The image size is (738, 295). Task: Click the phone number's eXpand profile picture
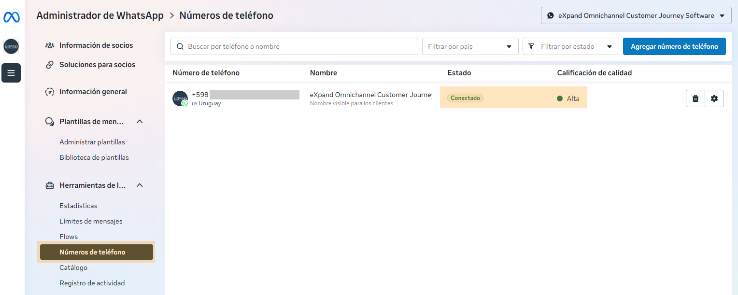pyautogui.click(x=180, y=98)
